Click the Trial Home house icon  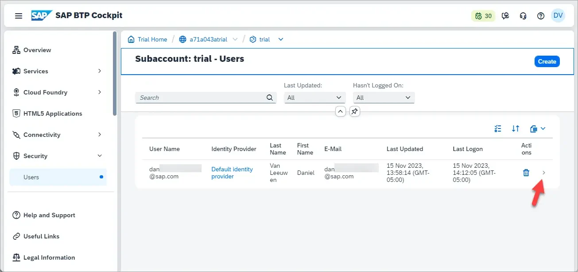pyautogui.click(x=131, y=39)
